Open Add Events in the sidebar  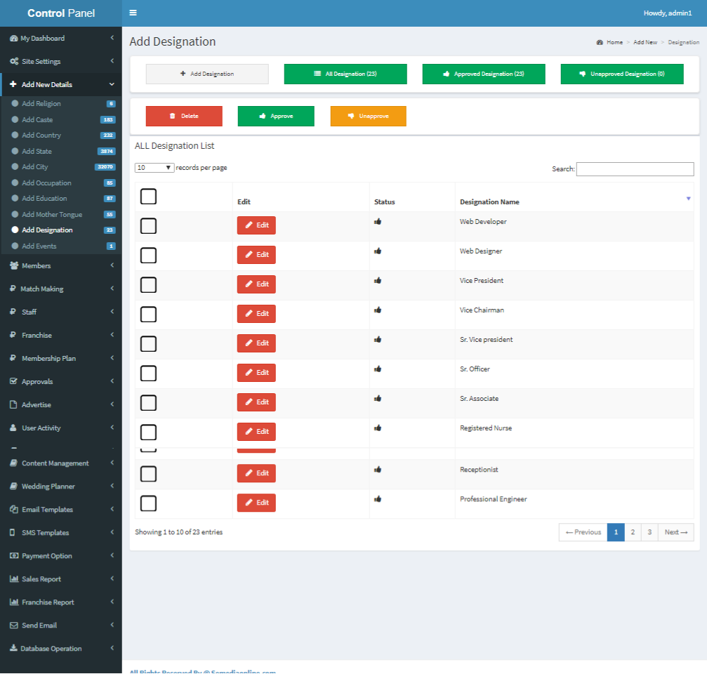62,246
